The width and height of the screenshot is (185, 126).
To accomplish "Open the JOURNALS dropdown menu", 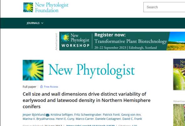I will [x=35, y=23].
